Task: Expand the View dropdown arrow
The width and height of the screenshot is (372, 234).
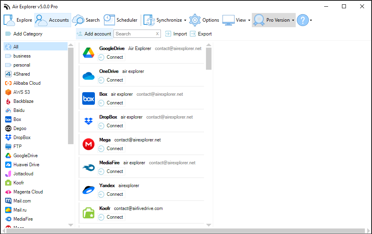Action: pyautogui.click(x=249, y=20)
